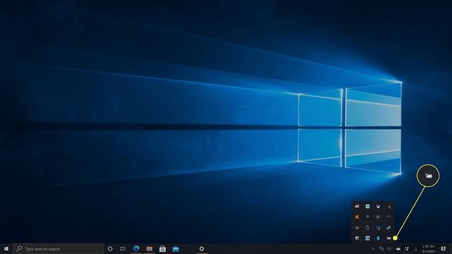Viewport: 452px width, 254px height.
Task: Launch Microsoft Edge from the taskbar
Action: tap(136, 248)
